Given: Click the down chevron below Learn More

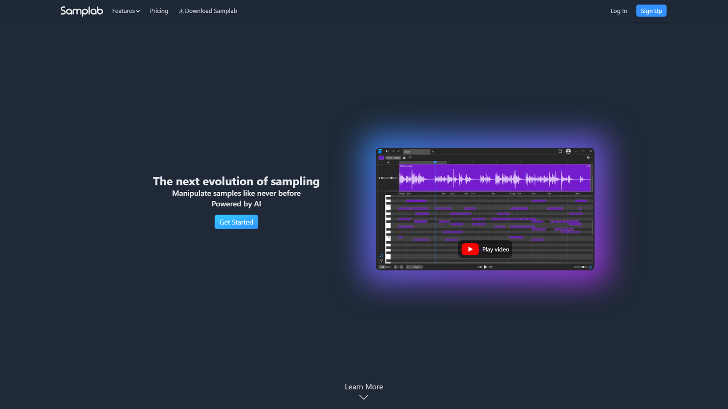Looking at the screenshot, I should 364,397.
